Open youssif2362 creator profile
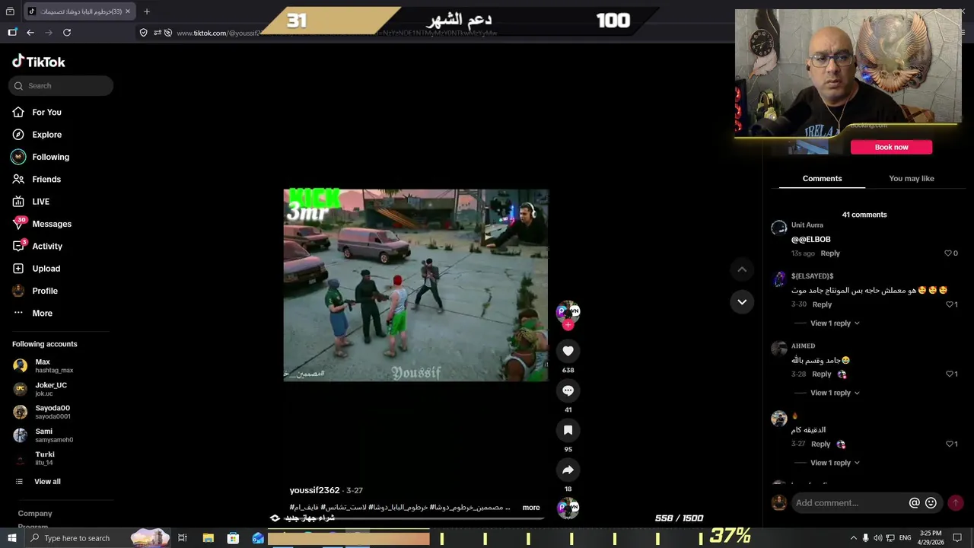The image size is (974, 548). [x=314, y=490]
